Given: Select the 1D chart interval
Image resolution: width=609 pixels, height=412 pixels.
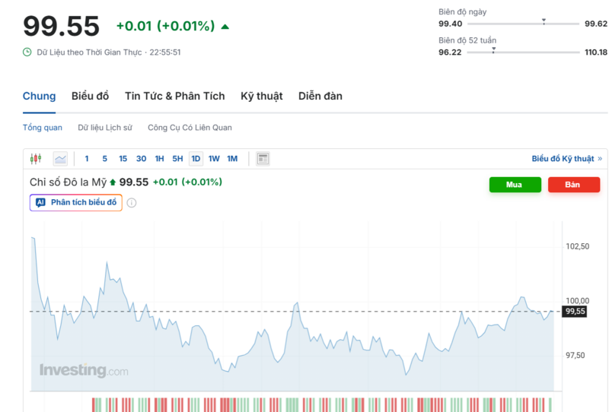Looking at the screenshot, I should coord(196,159).
